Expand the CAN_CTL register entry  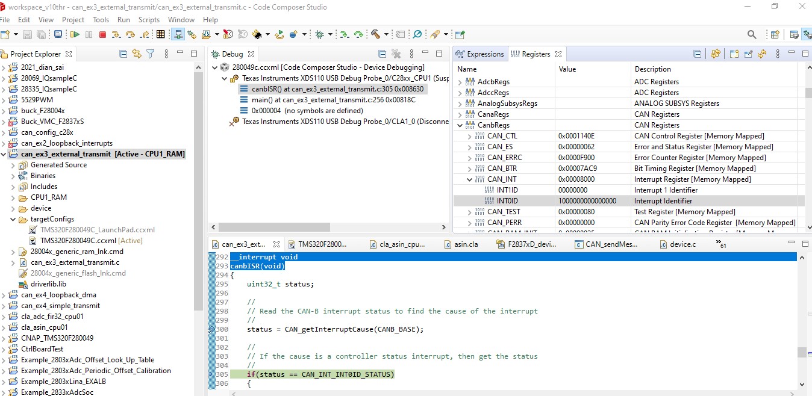pyautogui.click(x=470, y=136)
